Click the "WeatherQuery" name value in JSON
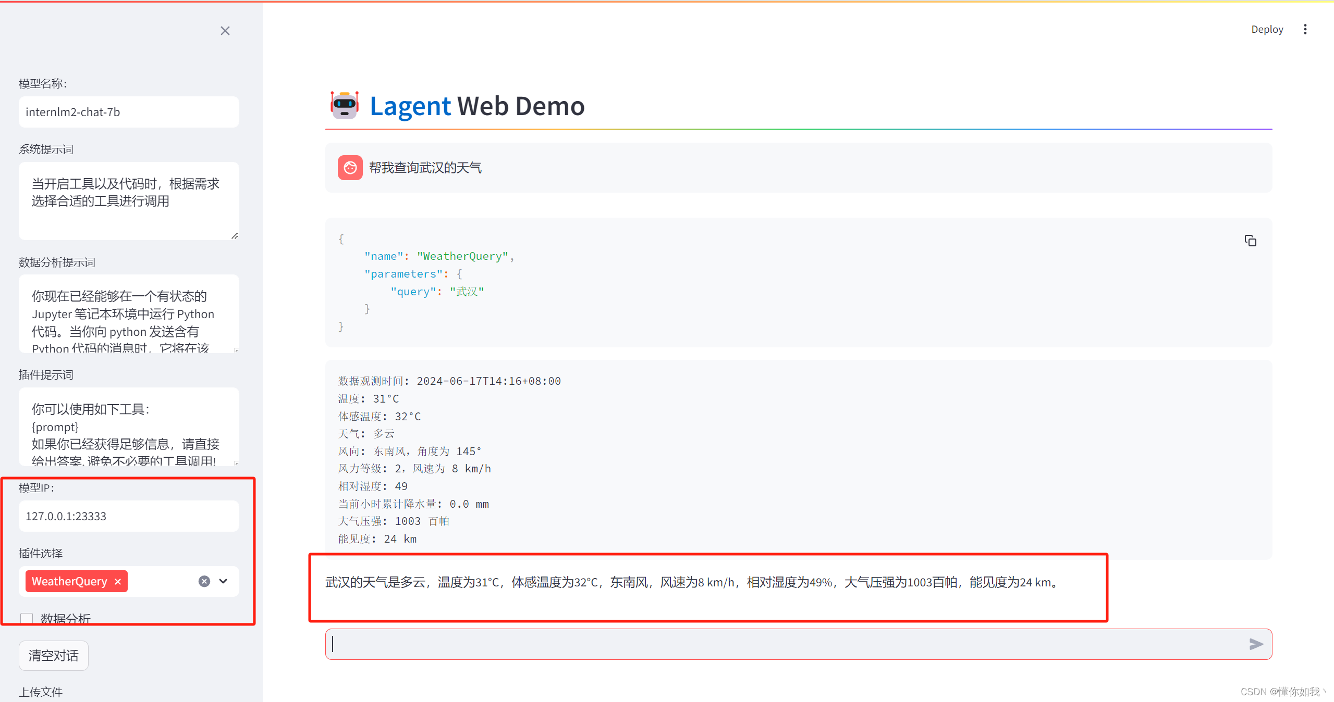Image resolution: width=1334 pixels, height=702 pixels. pos(462,256)
